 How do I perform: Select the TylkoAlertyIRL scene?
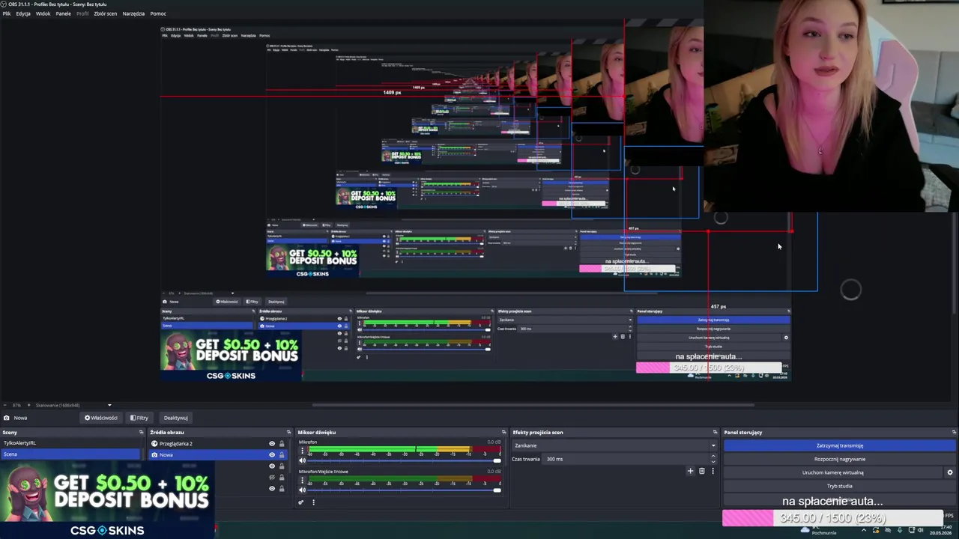pos(70,443)
